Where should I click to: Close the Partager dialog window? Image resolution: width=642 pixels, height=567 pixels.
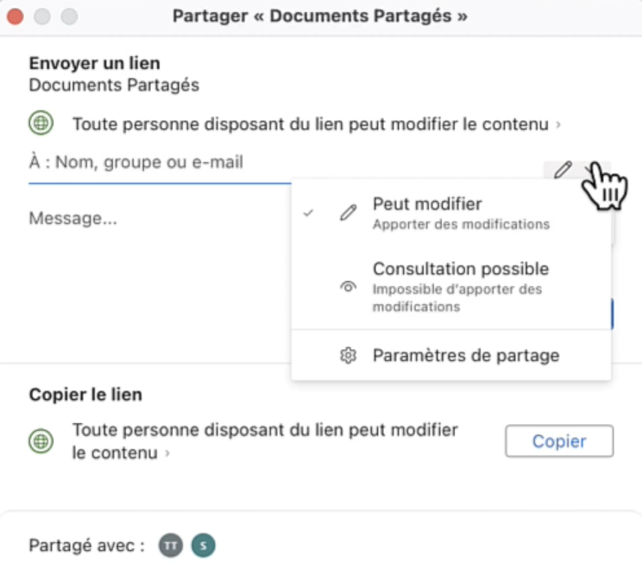(15, 16)
